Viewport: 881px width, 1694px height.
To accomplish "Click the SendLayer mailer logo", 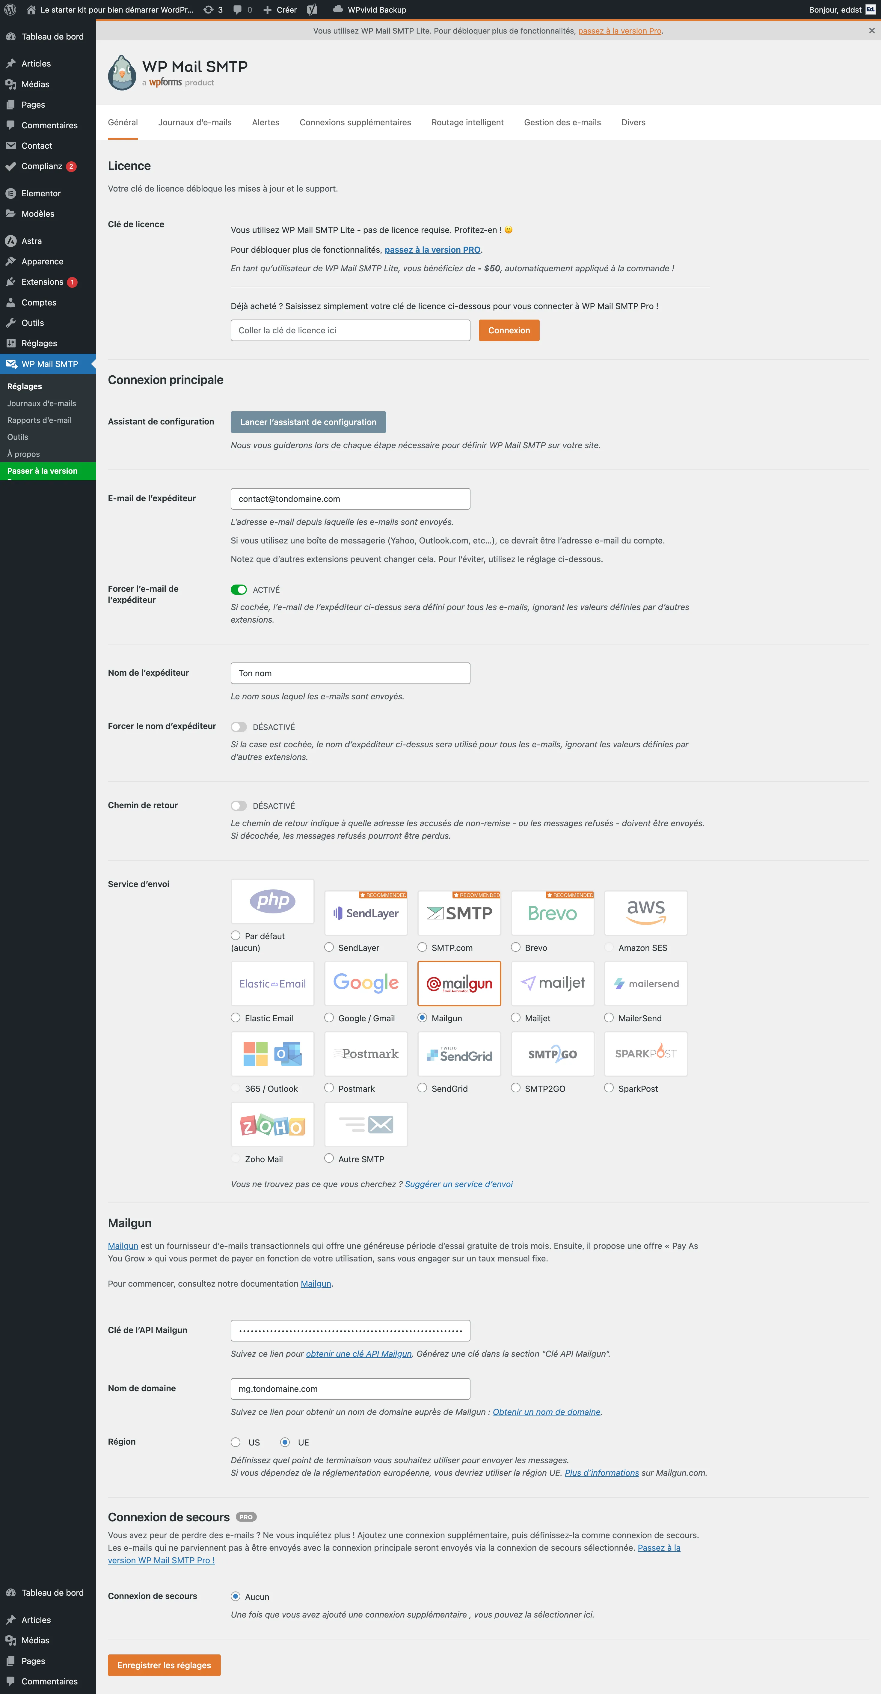I will point(366,913).
